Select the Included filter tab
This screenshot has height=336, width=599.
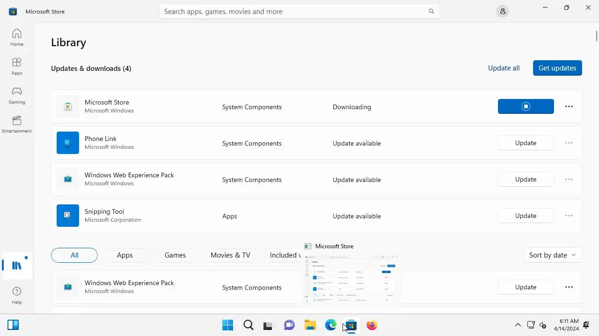[284, 255]
